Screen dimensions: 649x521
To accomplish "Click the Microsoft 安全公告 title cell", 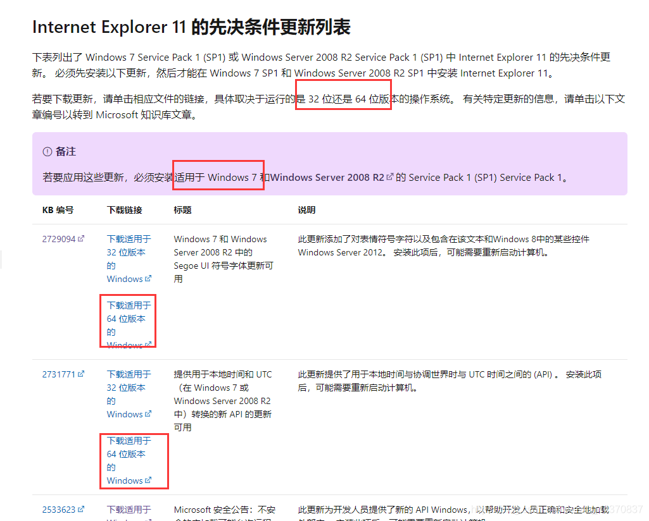I will click(x=224, y=512).
